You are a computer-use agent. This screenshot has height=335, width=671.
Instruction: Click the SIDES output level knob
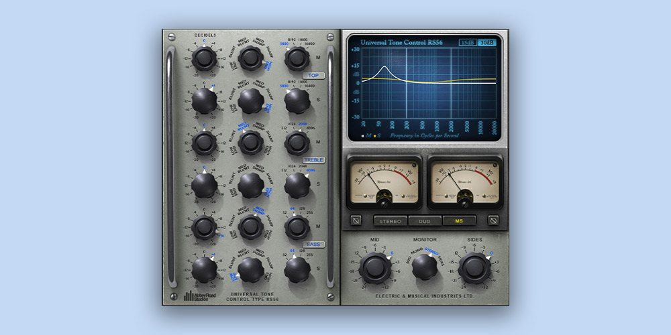pos(474,268)
